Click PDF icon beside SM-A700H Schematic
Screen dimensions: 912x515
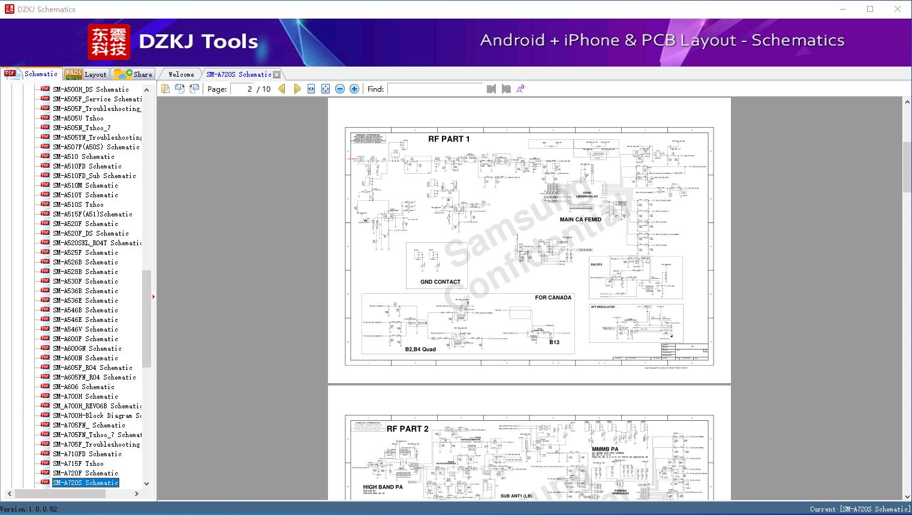pyautogui.click(x=45, y=396)
